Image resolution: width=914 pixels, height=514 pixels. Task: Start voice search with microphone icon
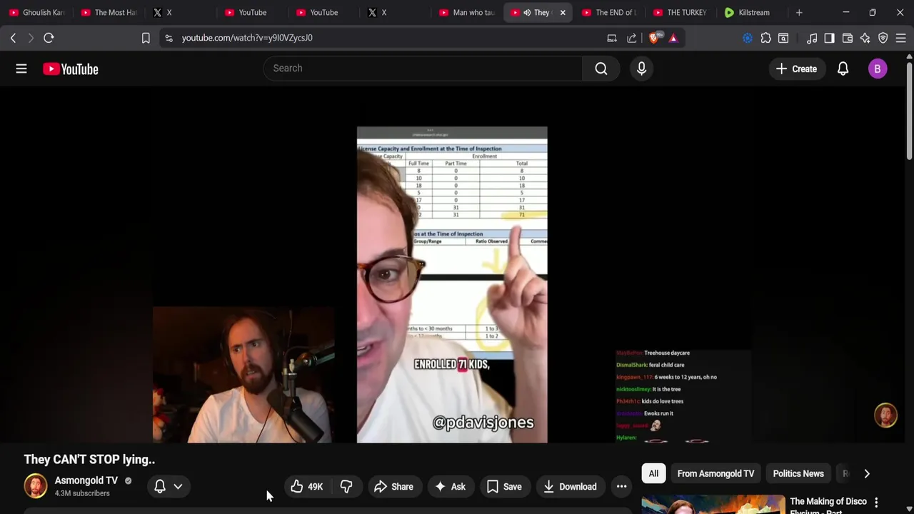[641, 69]
